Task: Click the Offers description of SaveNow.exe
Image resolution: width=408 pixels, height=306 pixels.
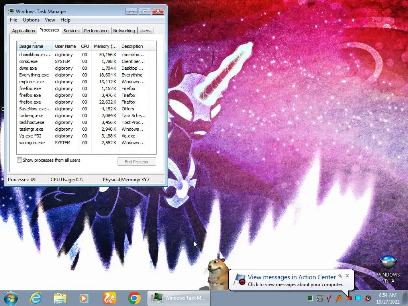Action: pyautogui.click(x=128, y=109)
